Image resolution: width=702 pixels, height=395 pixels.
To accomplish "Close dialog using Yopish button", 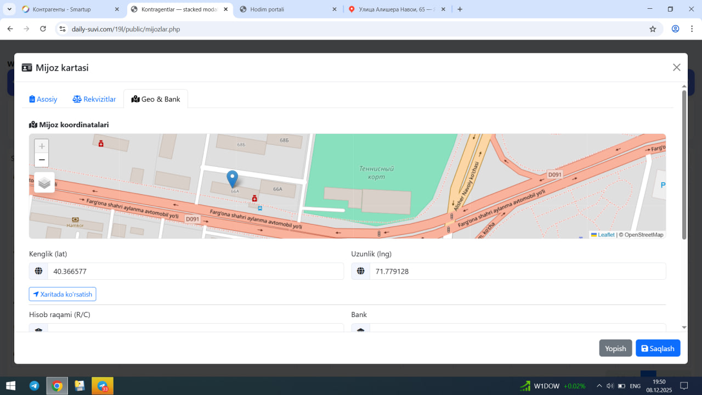I will [x=615, y=348].
